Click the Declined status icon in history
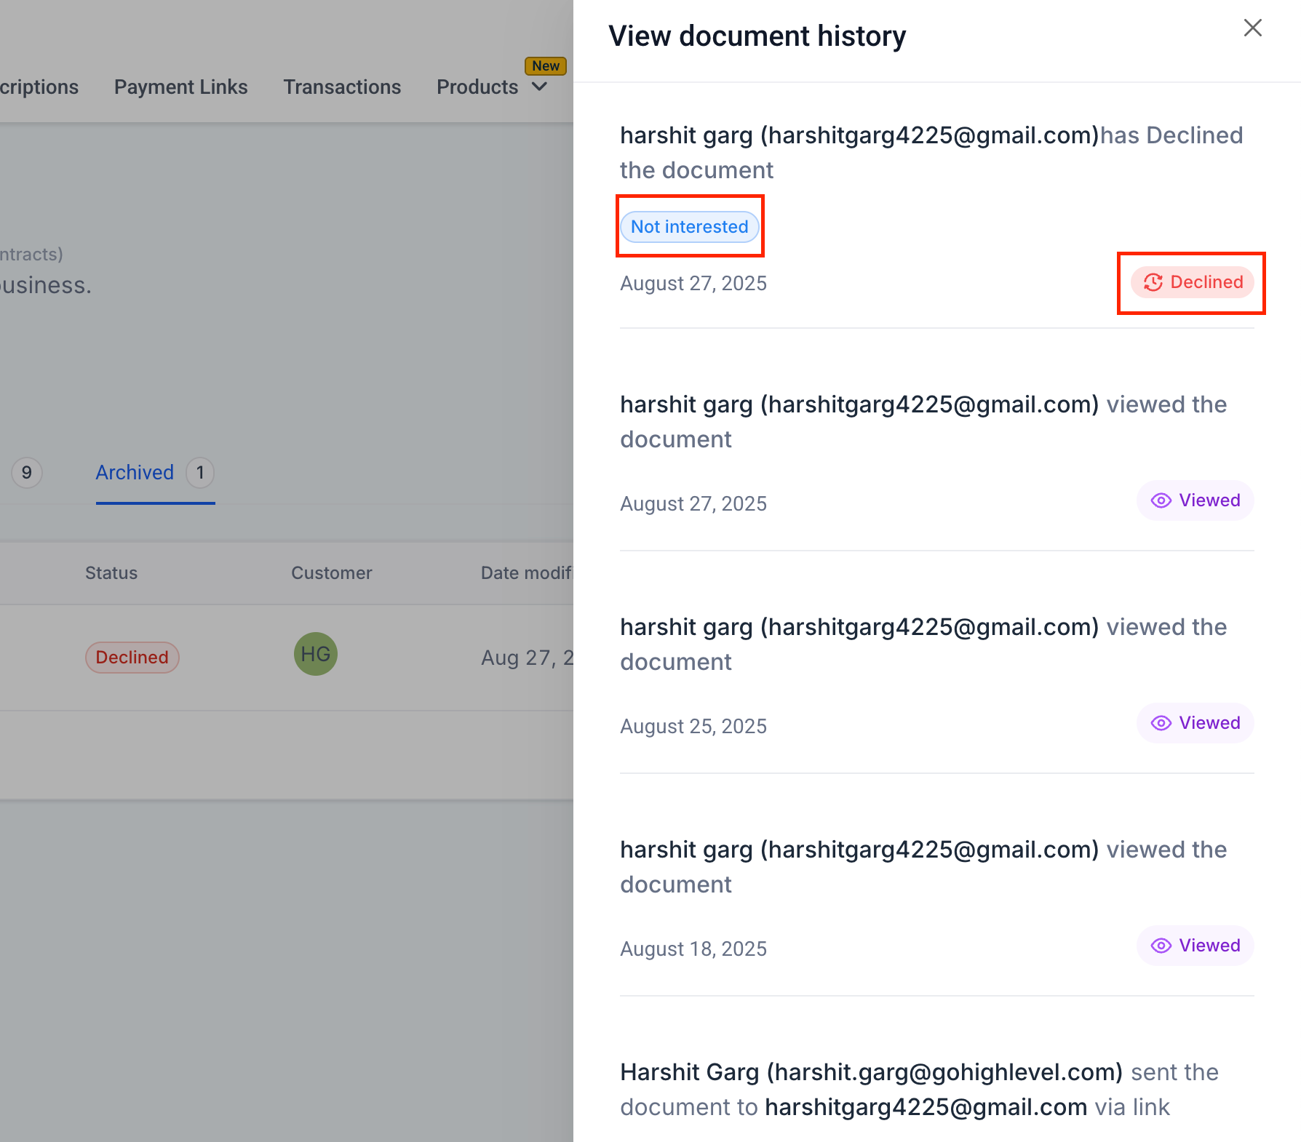The width and height of the screenshot is (1301, 1142). pyautogui.click(x=1153, y=282)
